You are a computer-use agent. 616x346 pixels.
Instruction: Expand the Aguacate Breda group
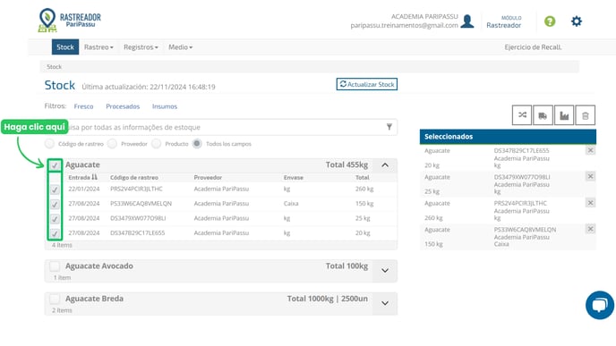(385, 303)
